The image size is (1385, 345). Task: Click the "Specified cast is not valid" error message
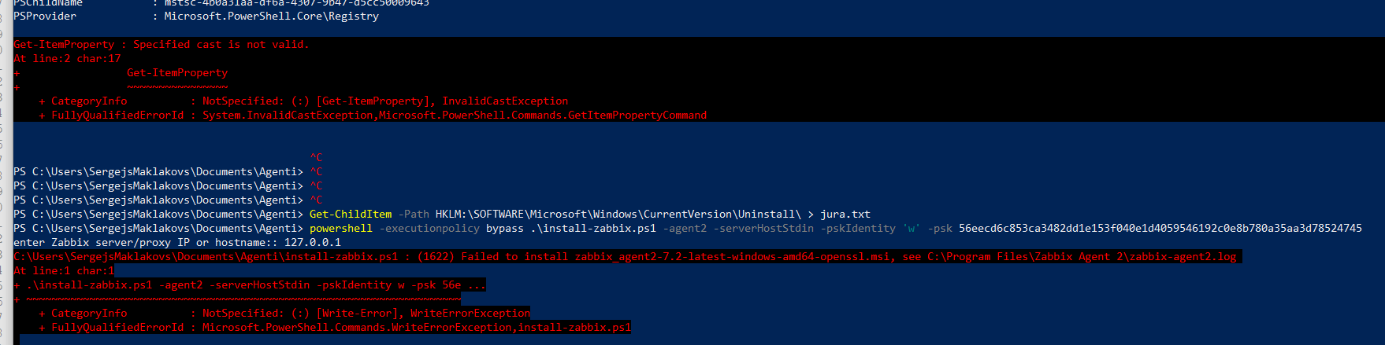(221, 44)
